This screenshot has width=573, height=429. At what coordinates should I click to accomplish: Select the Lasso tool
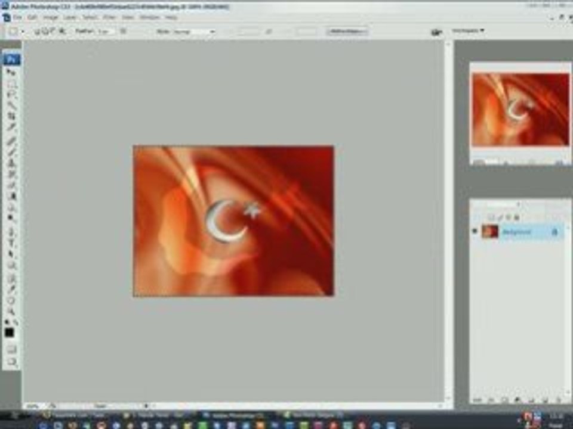click(12, 95)
